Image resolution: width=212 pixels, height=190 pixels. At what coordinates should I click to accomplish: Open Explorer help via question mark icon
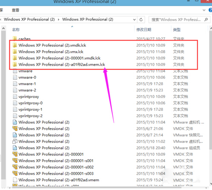210,10
